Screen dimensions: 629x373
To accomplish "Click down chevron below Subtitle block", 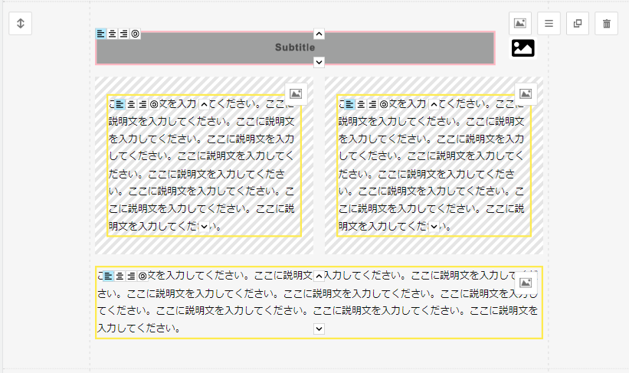I will (319, 62).
